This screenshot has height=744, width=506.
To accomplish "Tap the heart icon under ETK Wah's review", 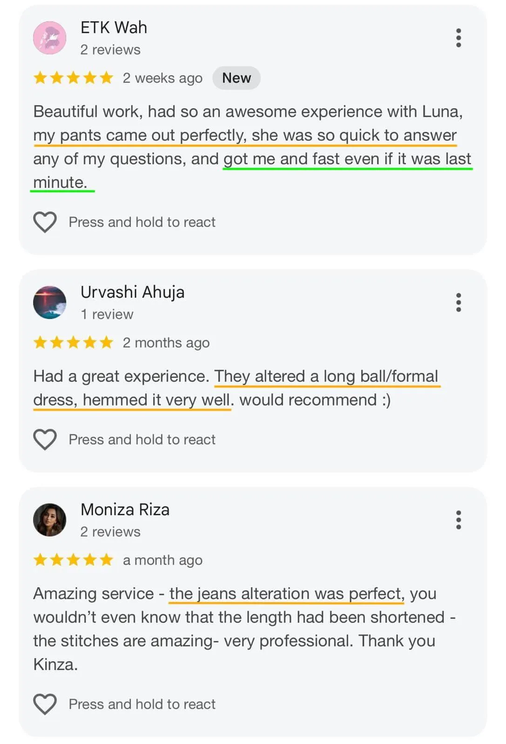I will [x=45, y=222].
